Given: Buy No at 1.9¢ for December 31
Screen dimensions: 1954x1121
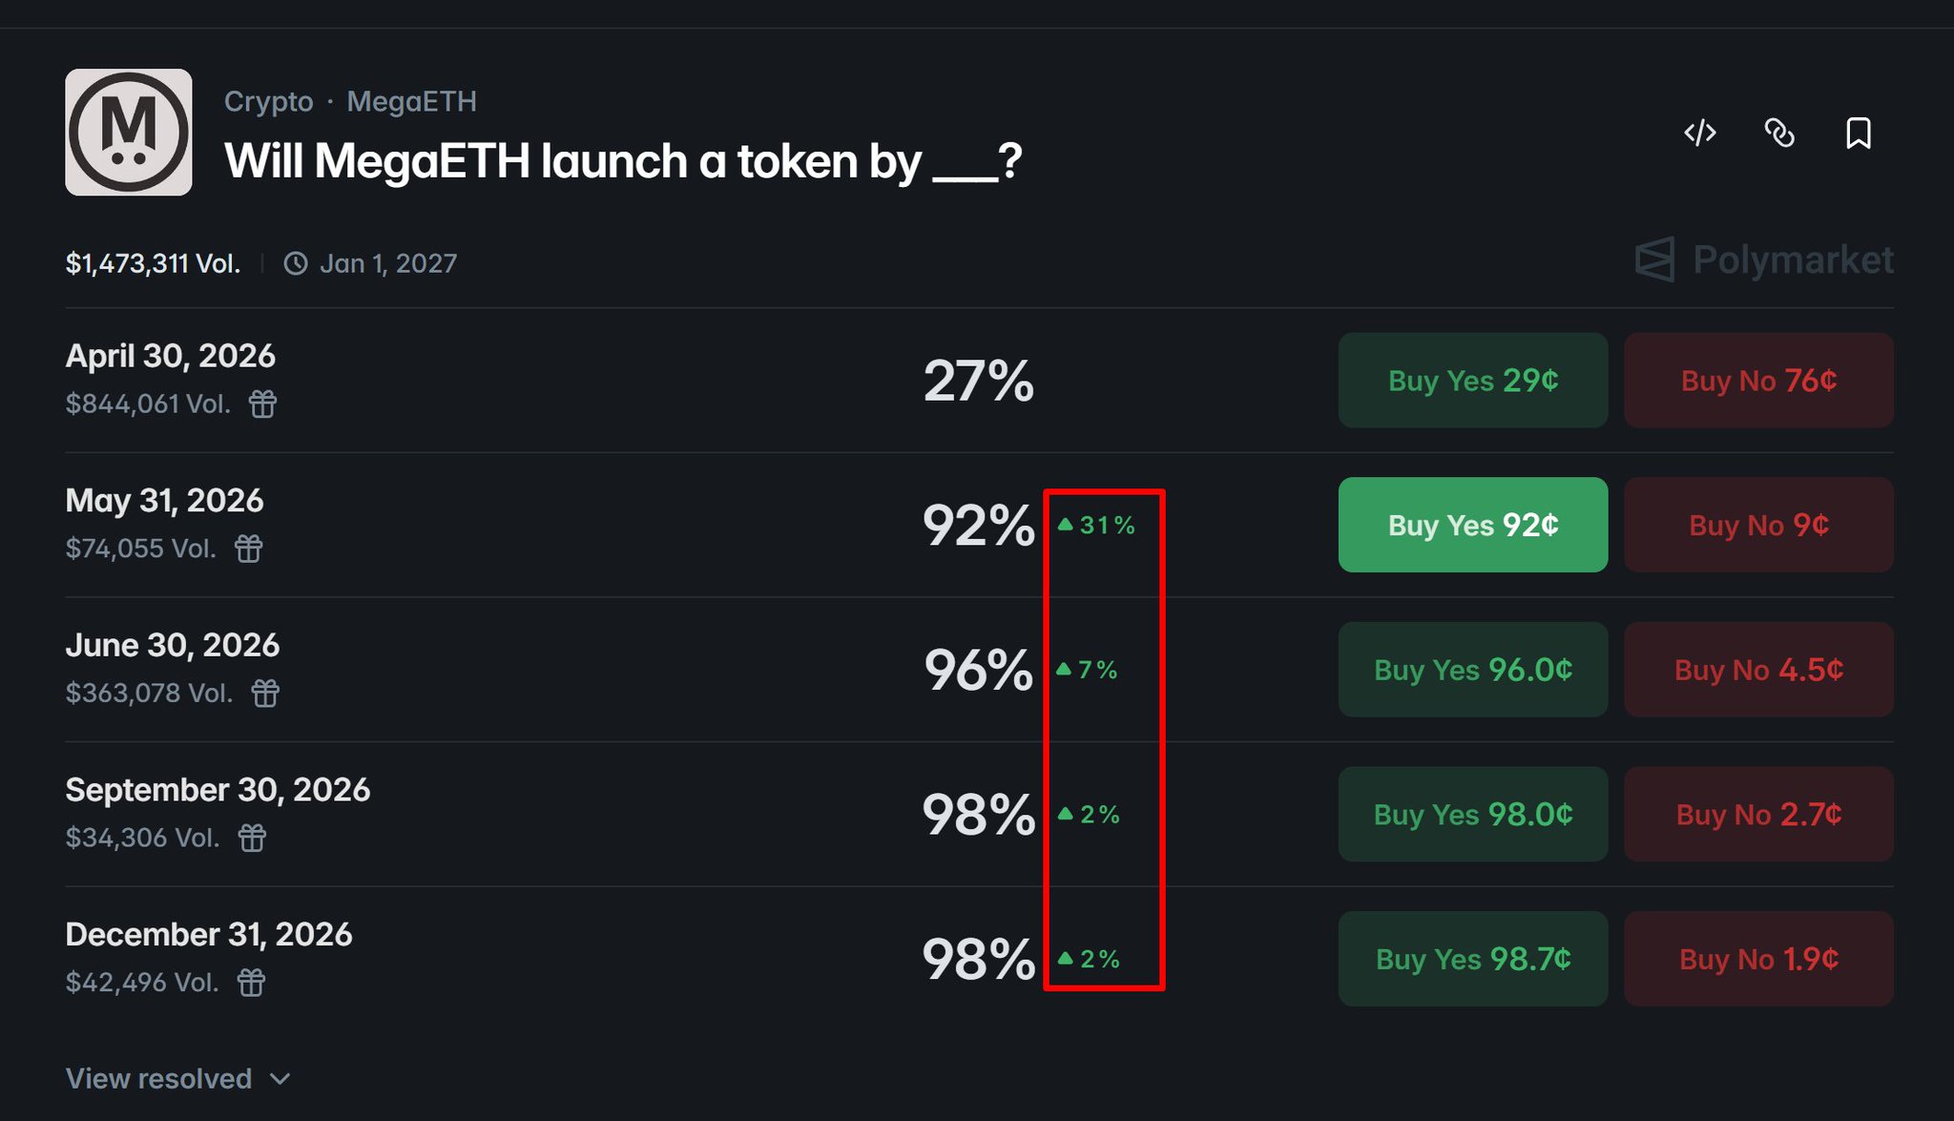Looking at the screenshot, I should [1758, 959].
